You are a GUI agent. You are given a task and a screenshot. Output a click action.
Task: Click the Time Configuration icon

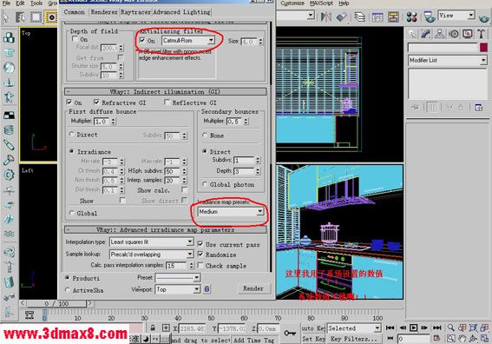coord(436,339)
